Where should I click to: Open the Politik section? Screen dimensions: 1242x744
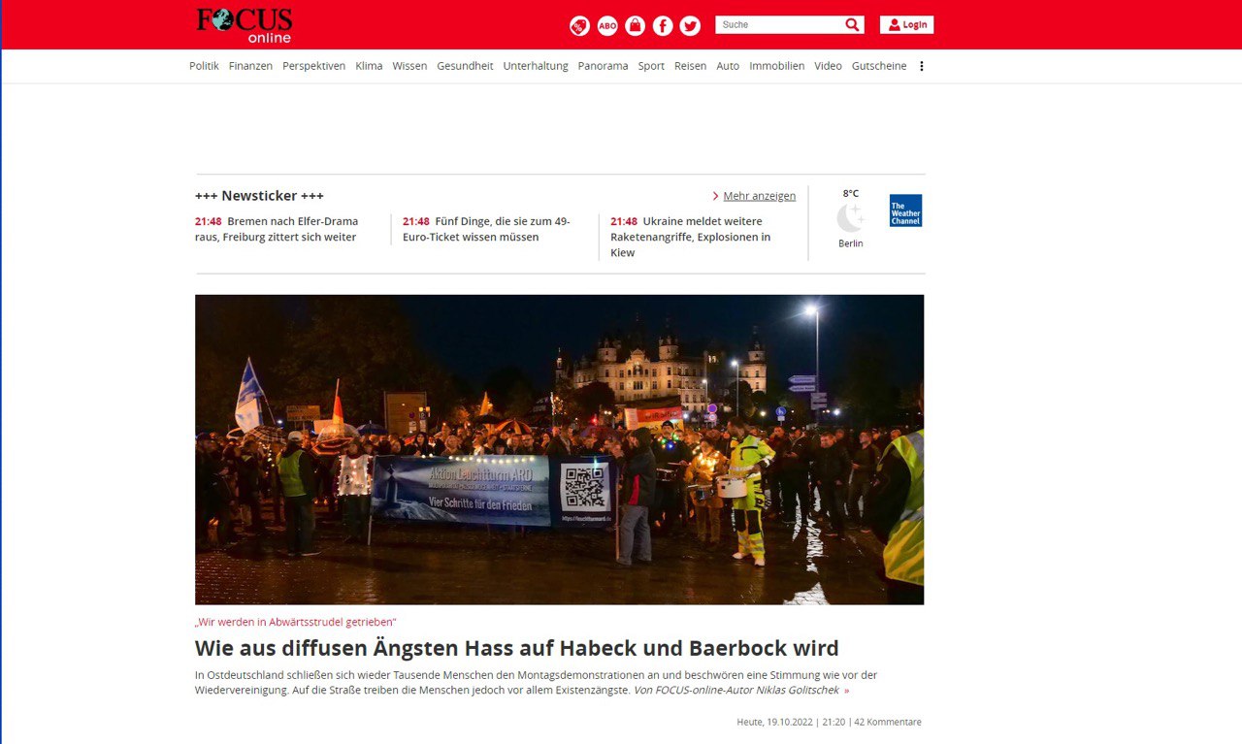point(204,66)
